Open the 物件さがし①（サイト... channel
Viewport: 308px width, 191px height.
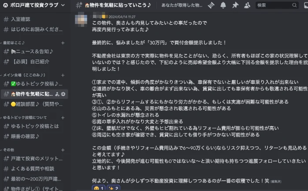34,189
